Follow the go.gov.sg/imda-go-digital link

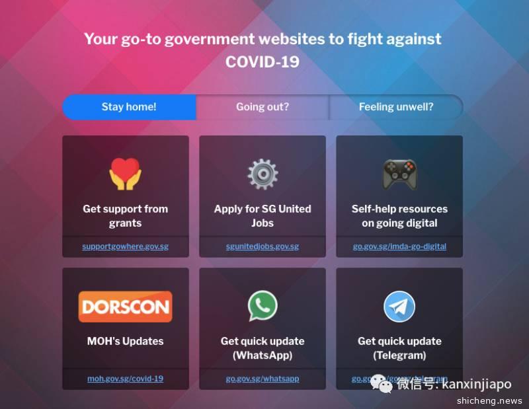399,246
